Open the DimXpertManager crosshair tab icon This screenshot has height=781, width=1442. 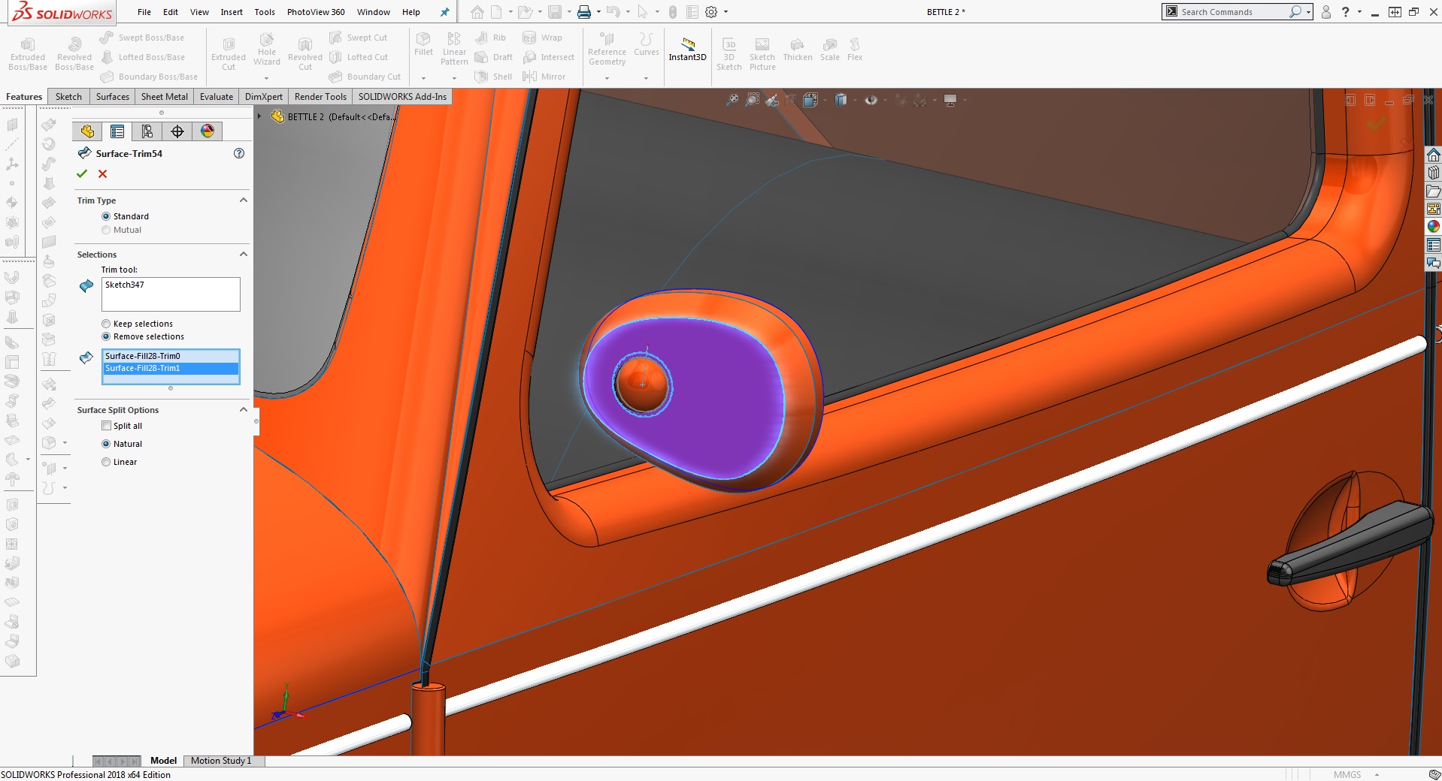[x=177, y=131]
